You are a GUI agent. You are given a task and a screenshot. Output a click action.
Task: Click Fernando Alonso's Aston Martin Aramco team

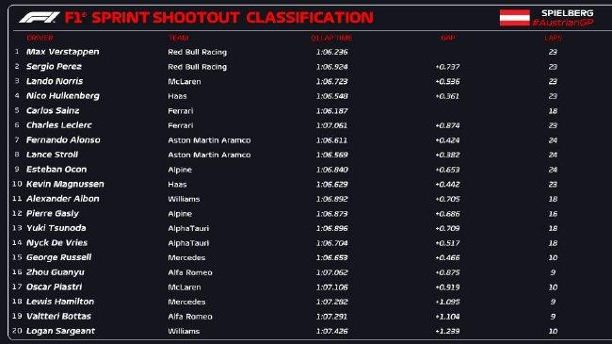(209, 139)
